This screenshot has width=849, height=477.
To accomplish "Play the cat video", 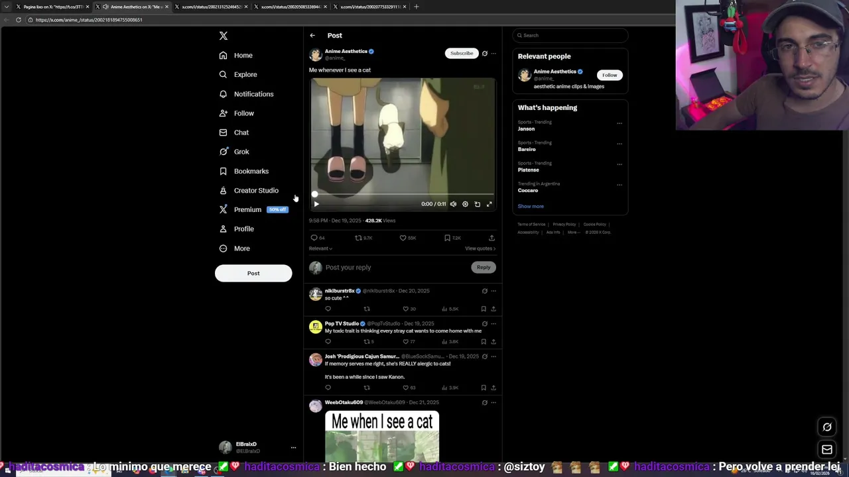I will click(x=316, y=204).
